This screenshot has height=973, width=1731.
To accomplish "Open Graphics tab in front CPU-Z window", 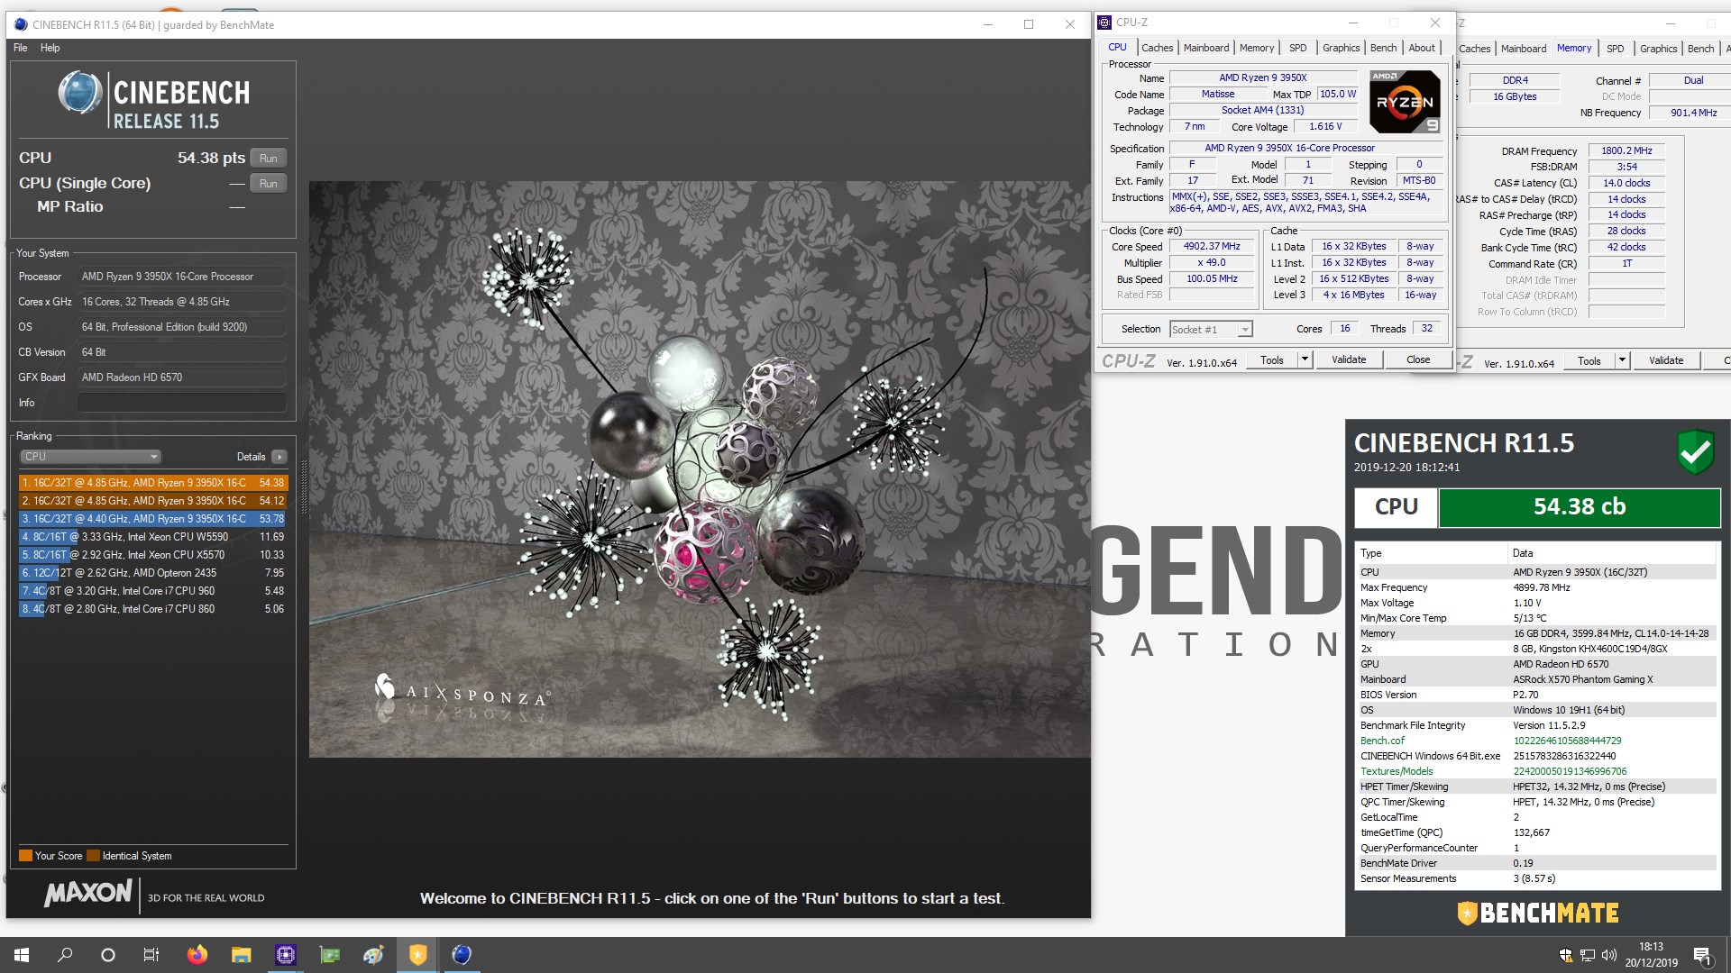I will coord(1341,48).
